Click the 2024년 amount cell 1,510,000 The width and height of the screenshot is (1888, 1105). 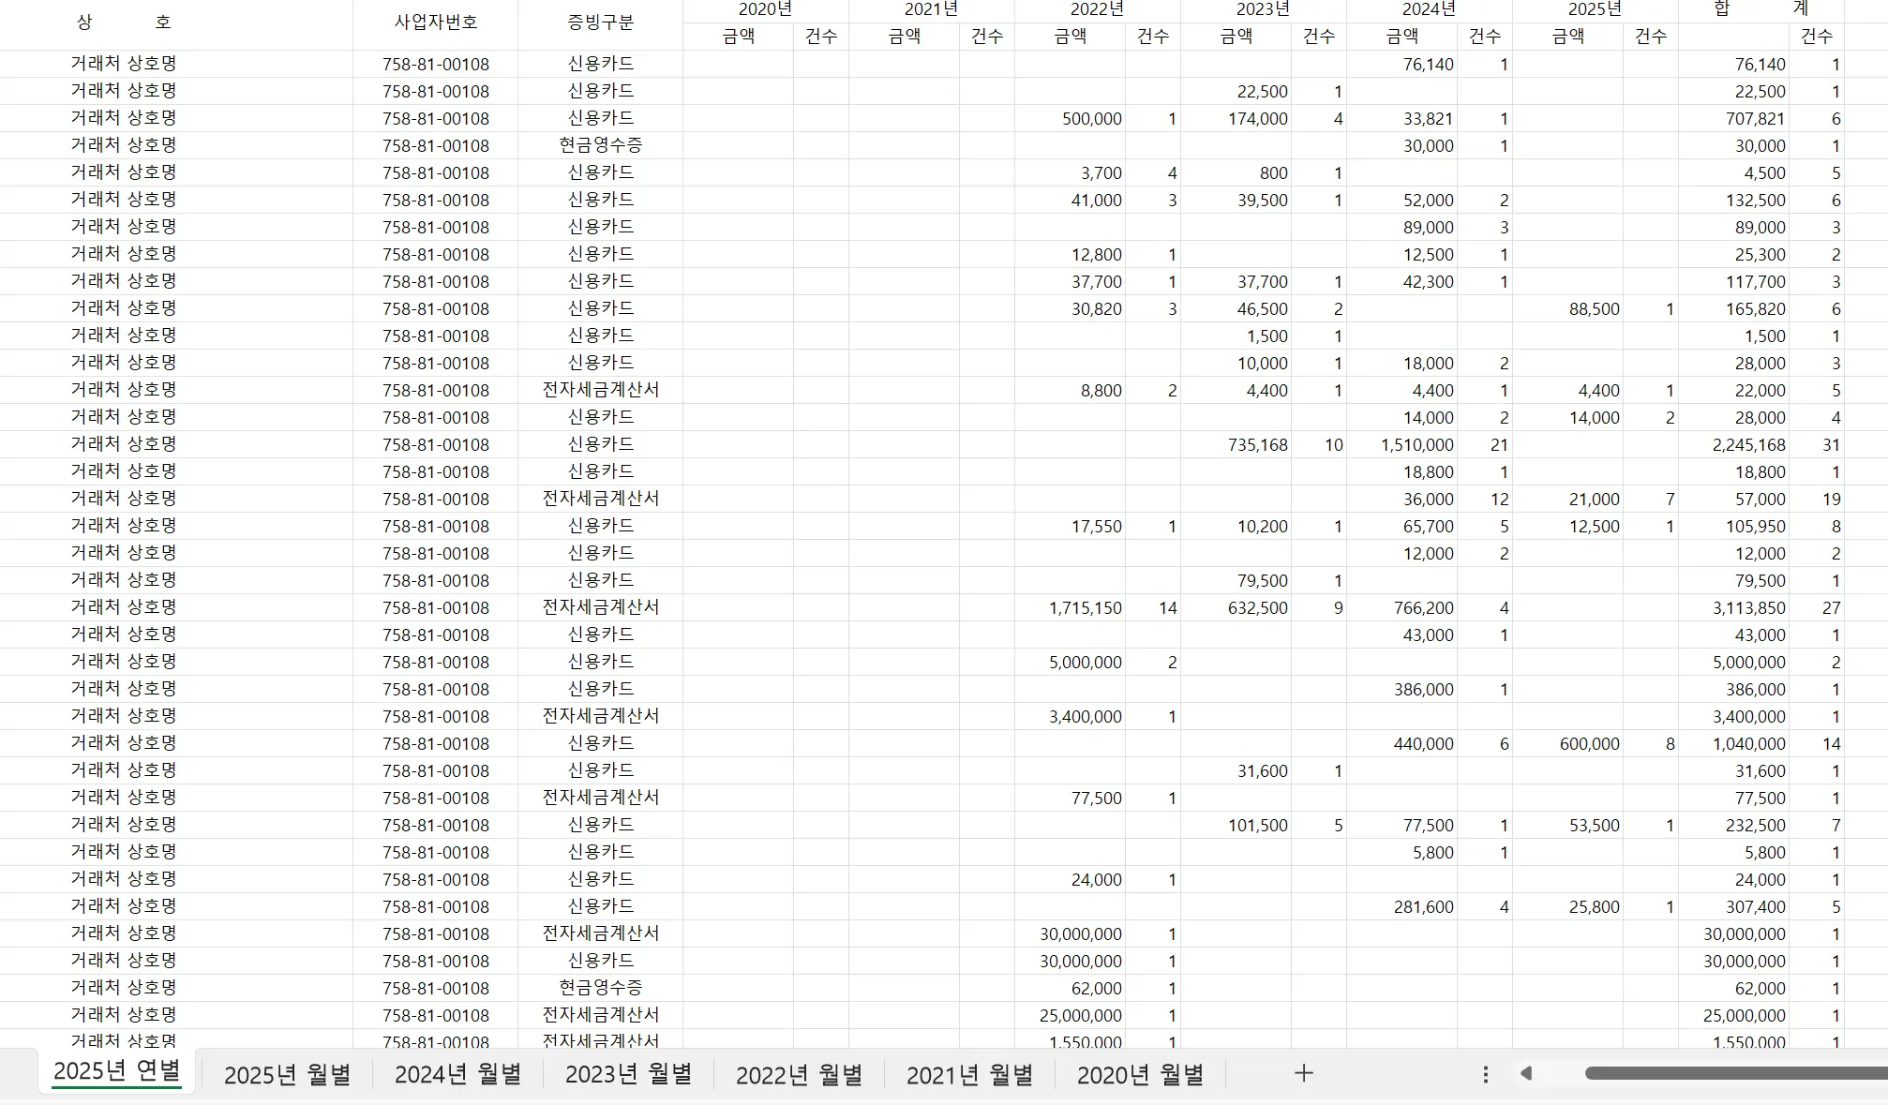(1416, 445)
